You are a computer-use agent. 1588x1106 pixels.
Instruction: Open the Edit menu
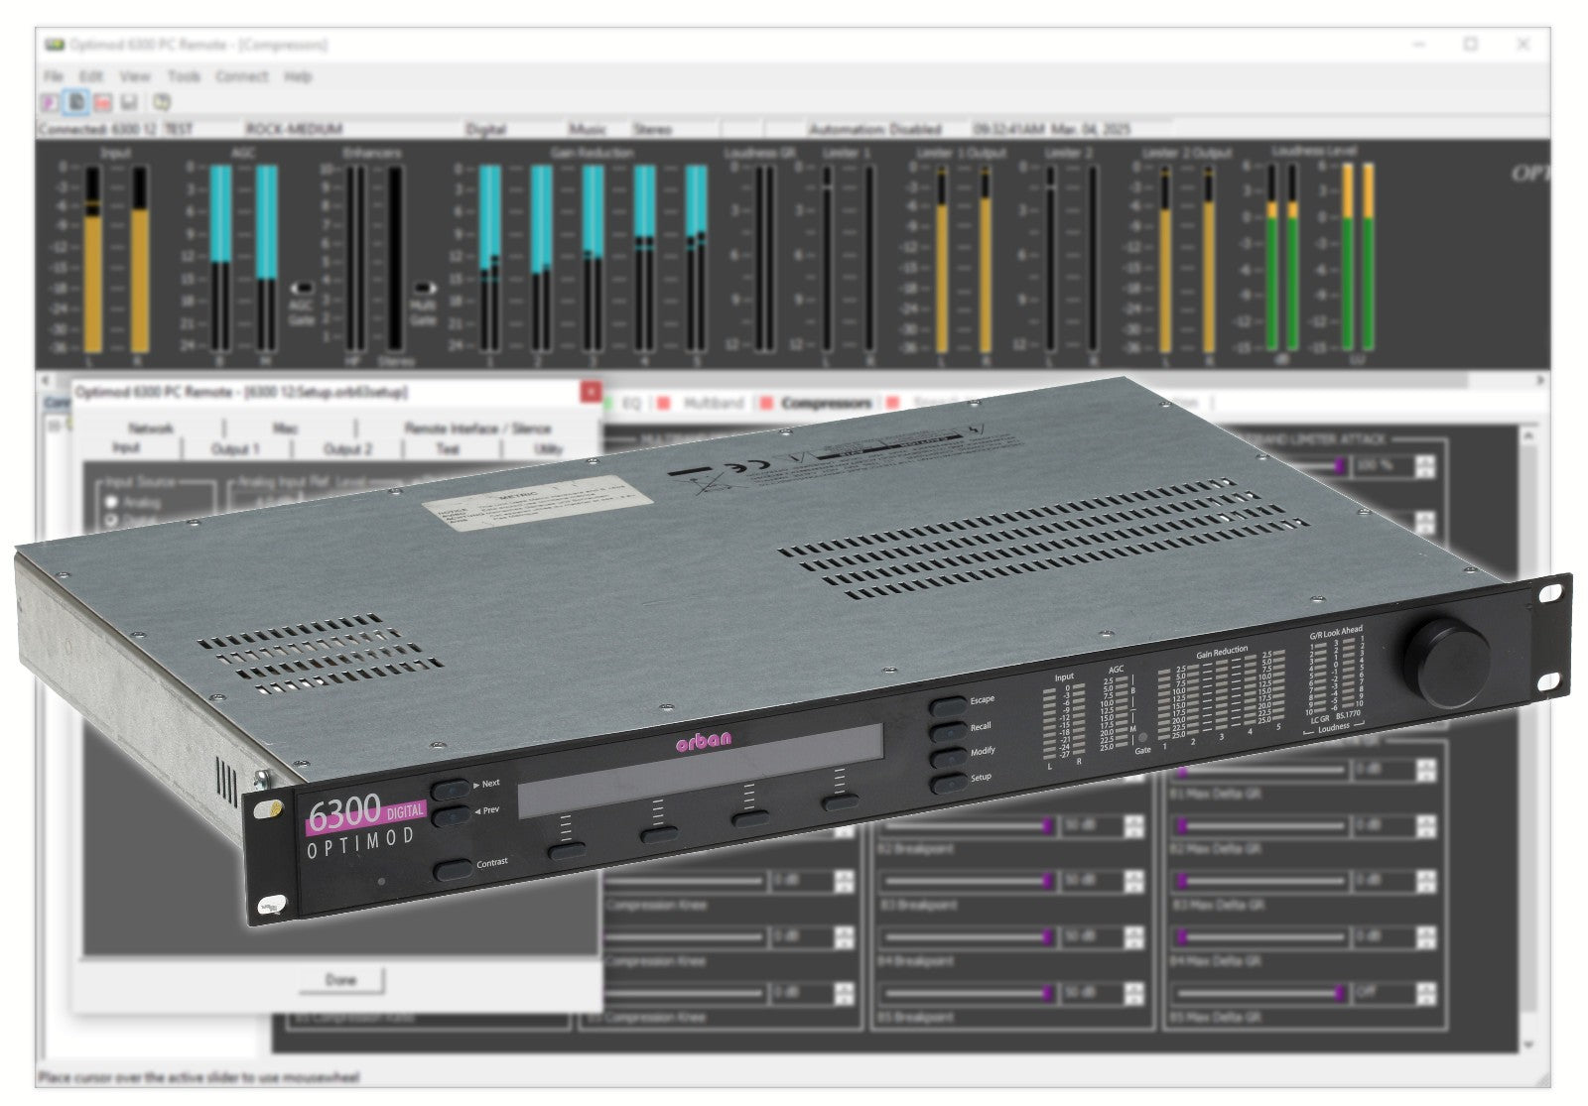90,76
